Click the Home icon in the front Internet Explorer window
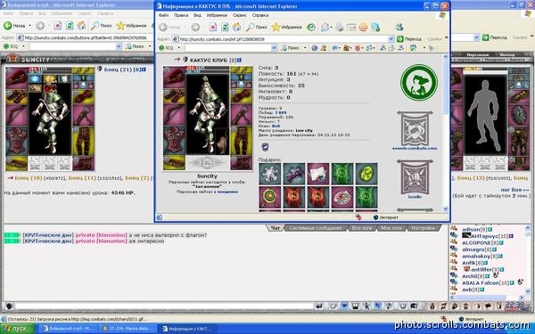The width and height of the screenshot is (535, 334). pos(236,27)
